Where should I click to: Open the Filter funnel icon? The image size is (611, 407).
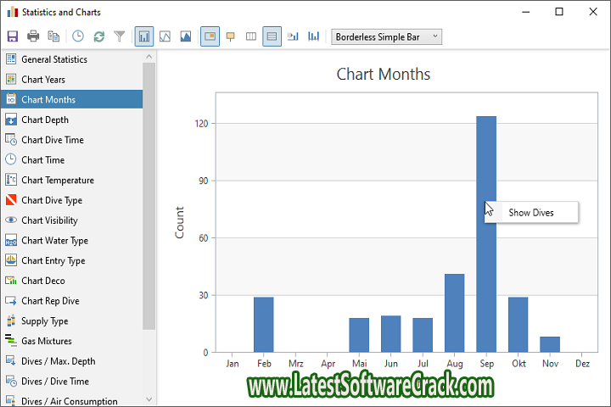pos(120,36)
